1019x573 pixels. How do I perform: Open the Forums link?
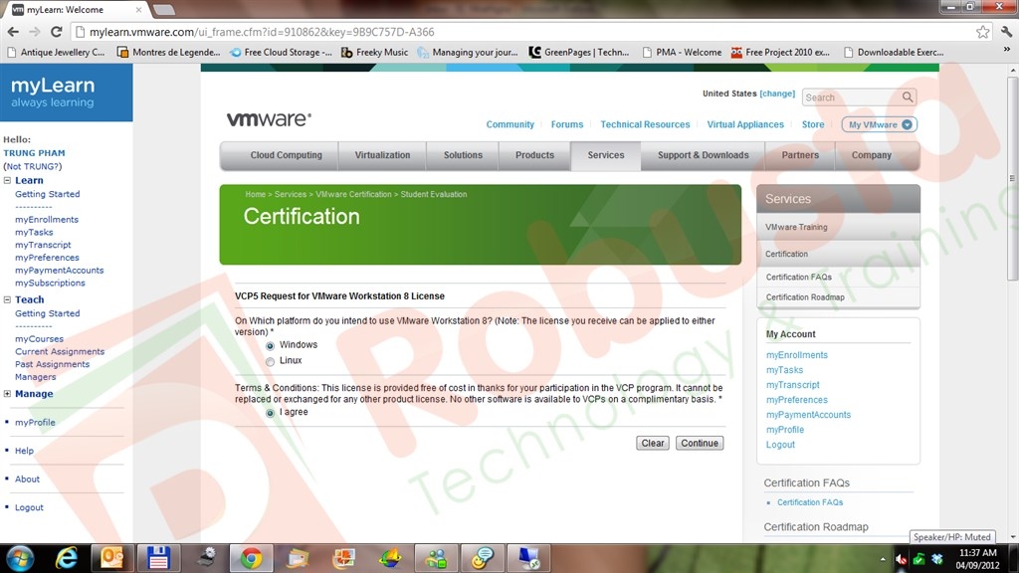[566, 124]
